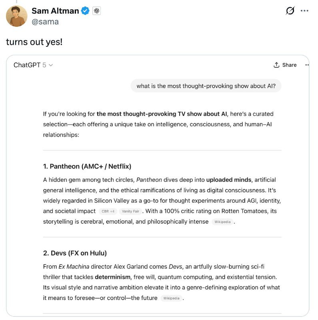This screenshot has height=320, width=318.
Task: Click the bold 'uploaded minds' text
Action: [229, 180]
